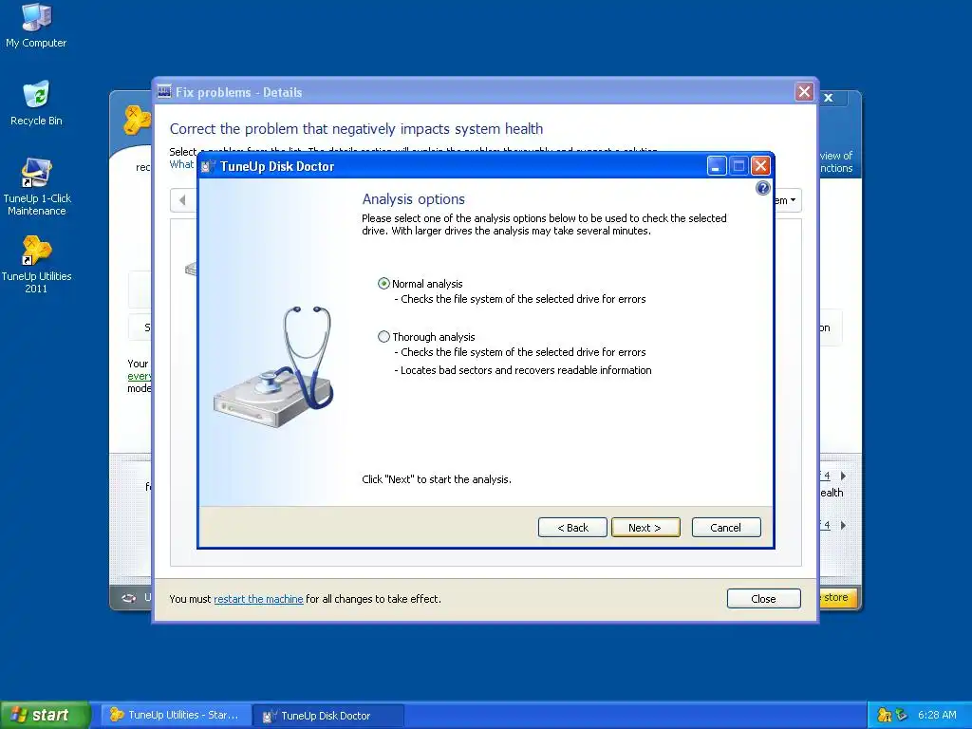This screenshot has height=729, width=972.
Task: Select the Normal analysis radio button
Action: 383,283
